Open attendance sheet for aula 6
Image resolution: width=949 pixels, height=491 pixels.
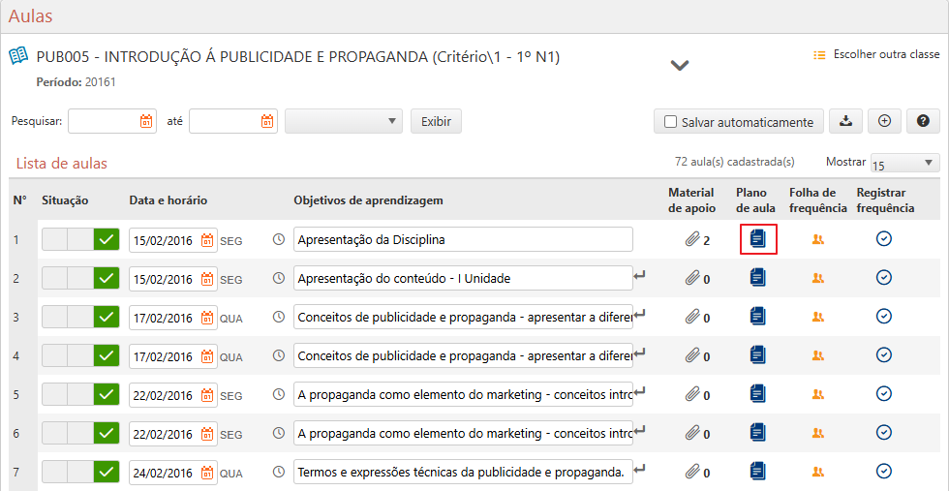tap(818, 432)
